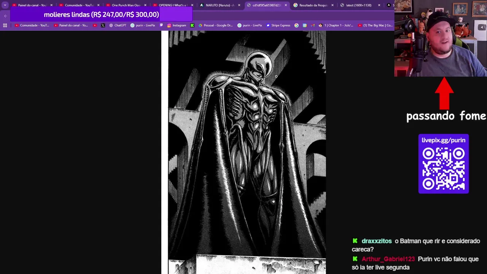Screen dimensions: 487x274
Task: Click the livepix.gg/purin QR code
Action: point(444,169)
